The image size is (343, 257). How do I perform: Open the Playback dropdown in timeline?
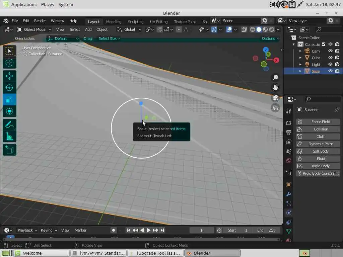pos(27,230)
